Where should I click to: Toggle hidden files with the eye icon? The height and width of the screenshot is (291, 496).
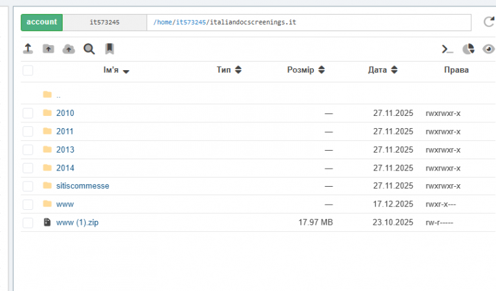click(488, 49)
